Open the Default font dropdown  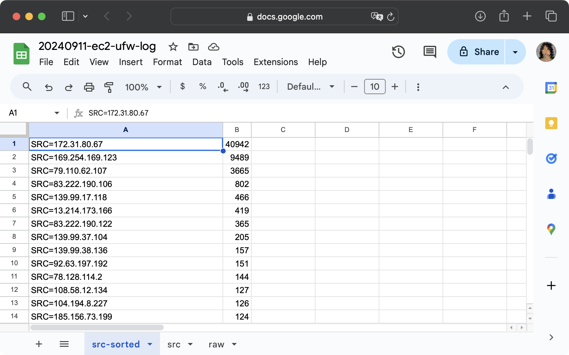coord(309,87)
